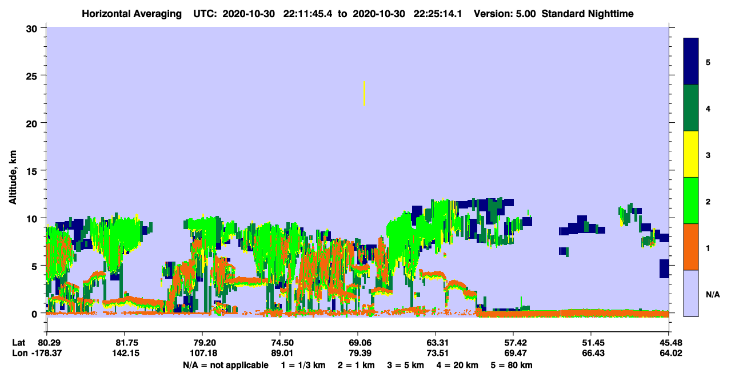Click the '1 = 1/3 km' legend text

[x=303, y=365]
